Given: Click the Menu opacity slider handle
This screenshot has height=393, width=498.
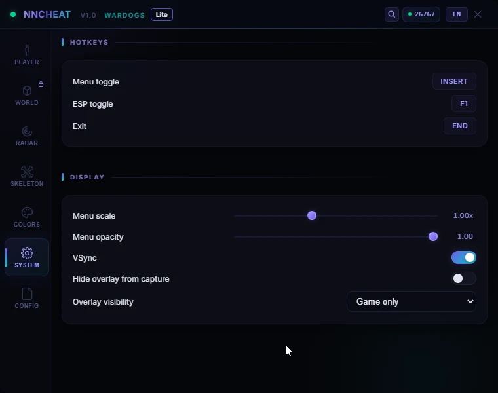Looking at the screenshot, I should (433, 236).
